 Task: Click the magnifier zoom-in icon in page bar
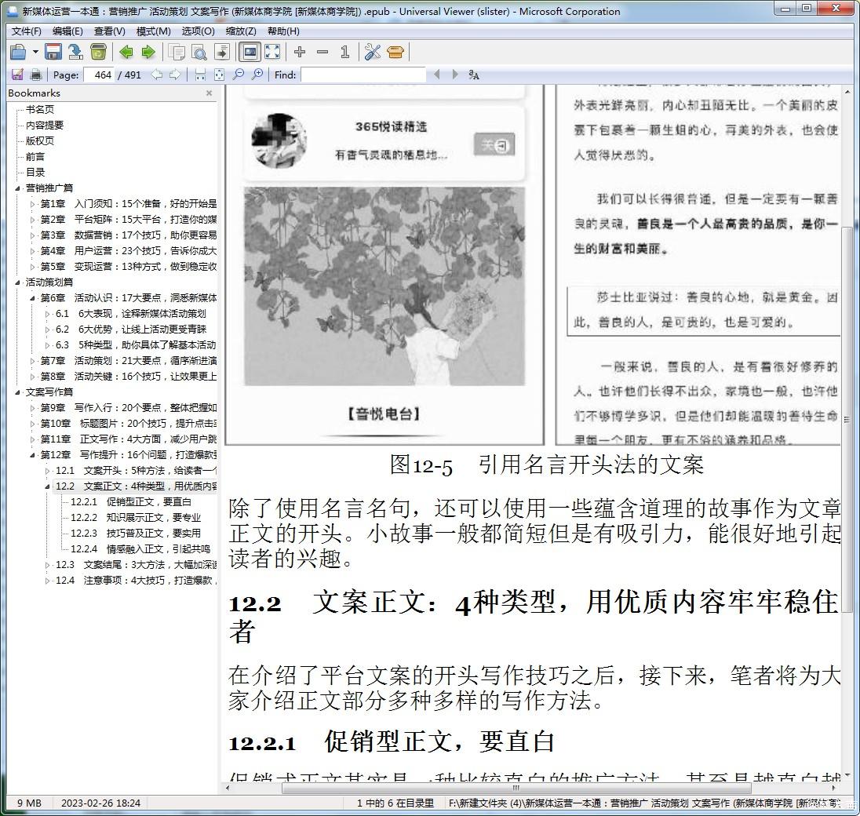click(x=257, y=75)
